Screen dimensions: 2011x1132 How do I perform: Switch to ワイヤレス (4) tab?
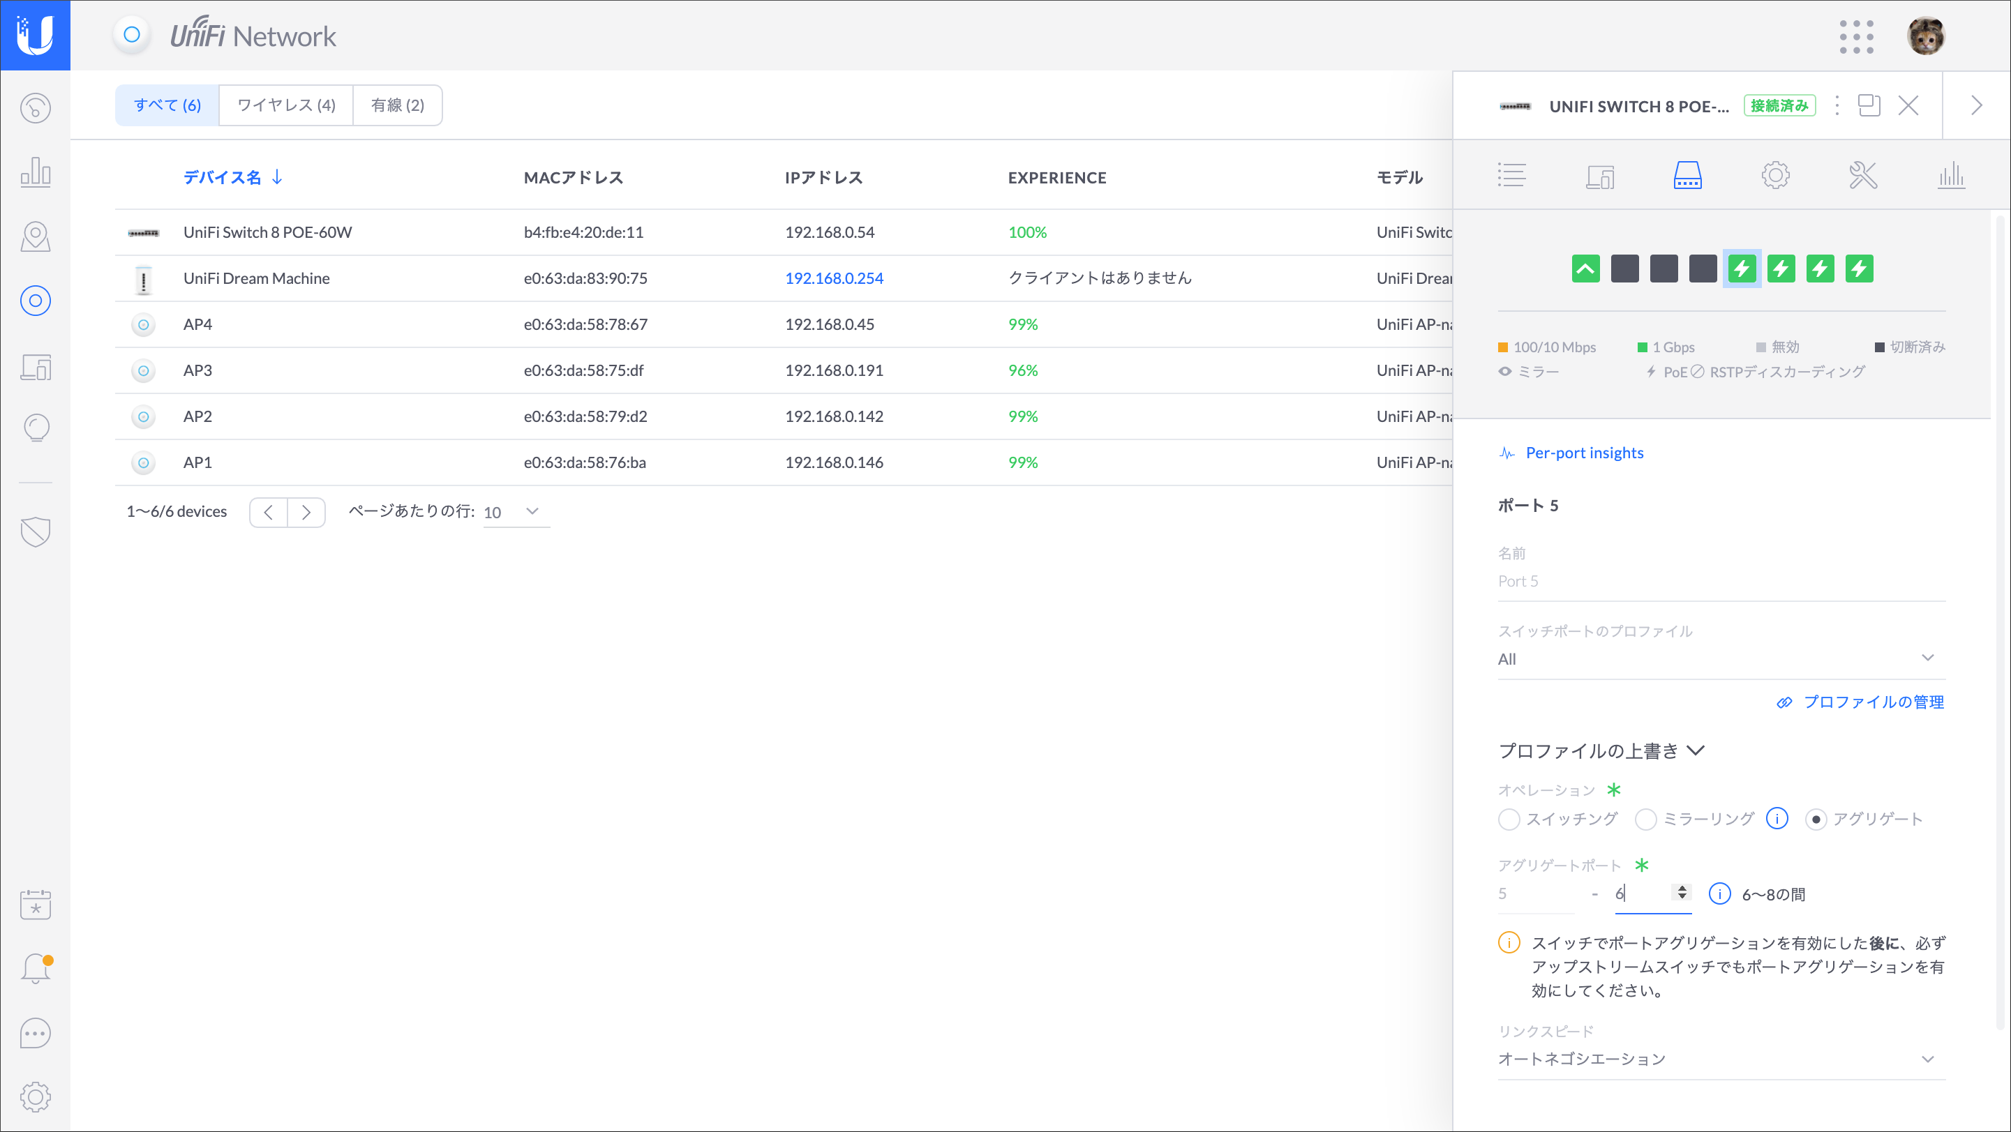pos(285,105)
